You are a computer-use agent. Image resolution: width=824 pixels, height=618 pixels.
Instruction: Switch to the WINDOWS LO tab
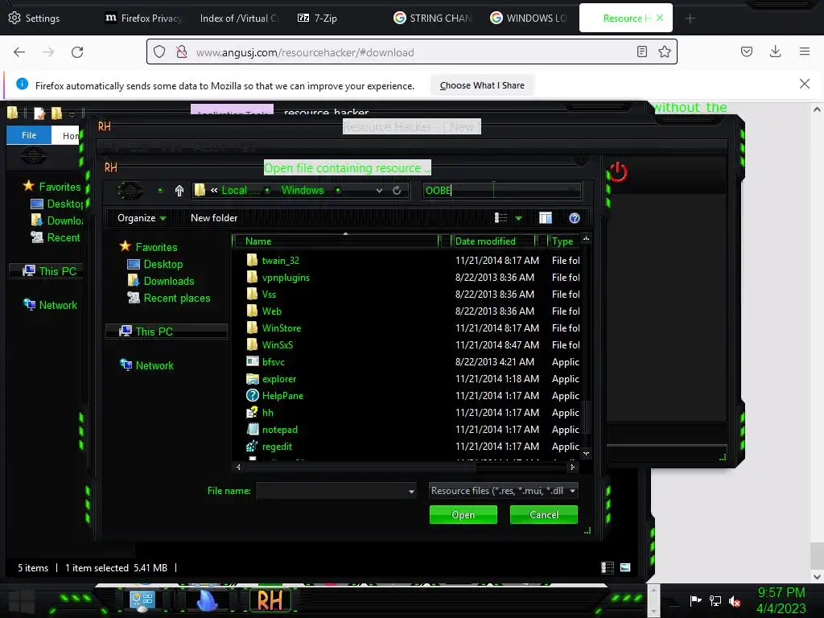(x=528, y=18)
